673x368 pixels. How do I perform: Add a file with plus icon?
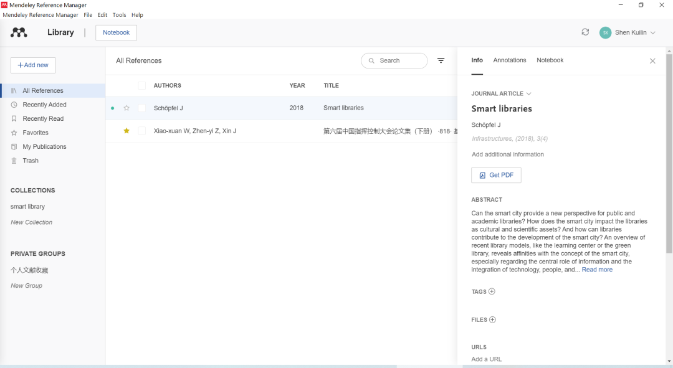coord(492,319)
